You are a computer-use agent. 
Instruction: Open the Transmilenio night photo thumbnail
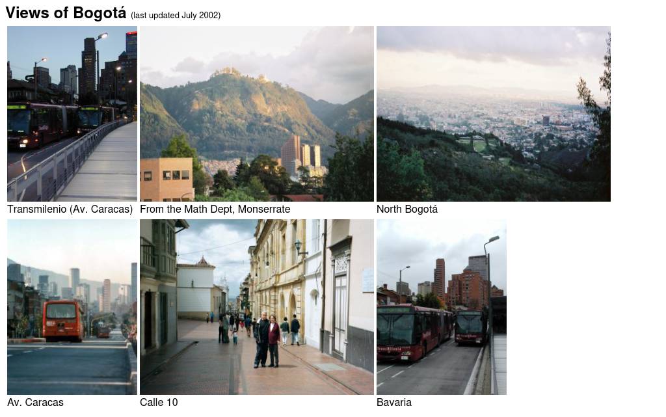72,114
